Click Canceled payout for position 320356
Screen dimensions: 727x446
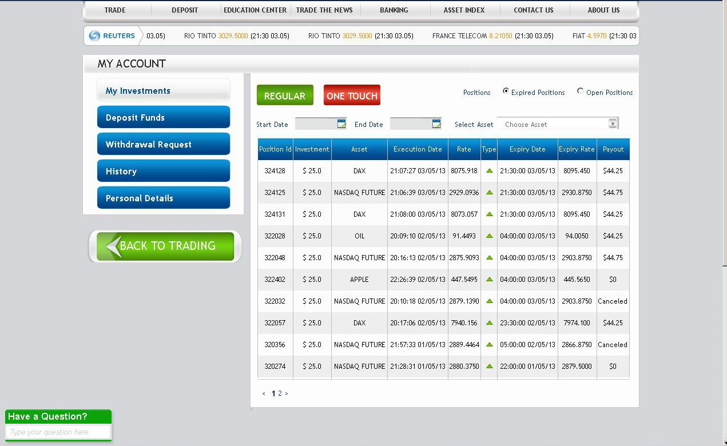click(x=613, y=345)
